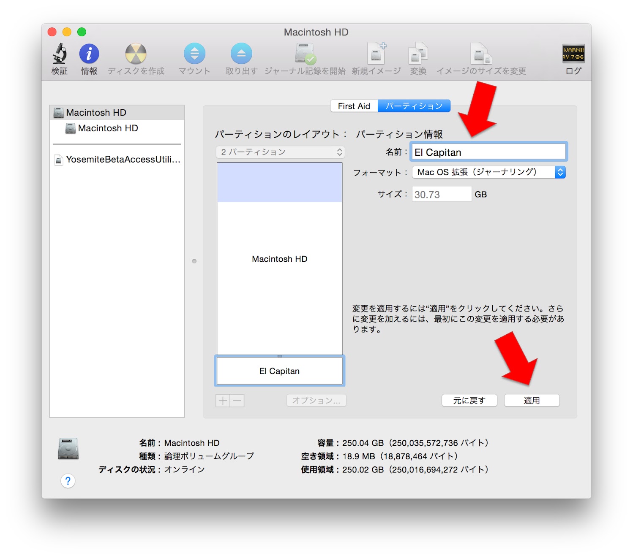Click the Mount (マウント) toolbar icon

click(194, 54)
